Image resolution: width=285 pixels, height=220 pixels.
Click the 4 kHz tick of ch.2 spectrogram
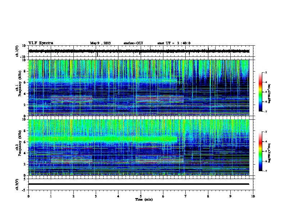[25, 153]
